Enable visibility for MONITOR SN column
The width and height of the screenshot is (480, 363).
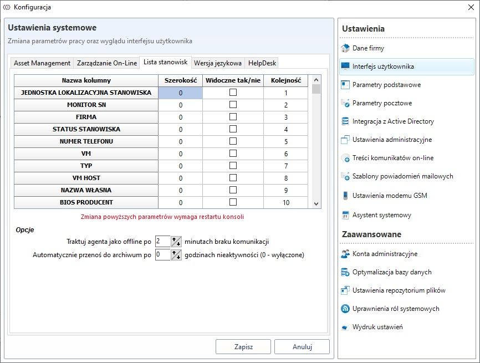point(233,105)
